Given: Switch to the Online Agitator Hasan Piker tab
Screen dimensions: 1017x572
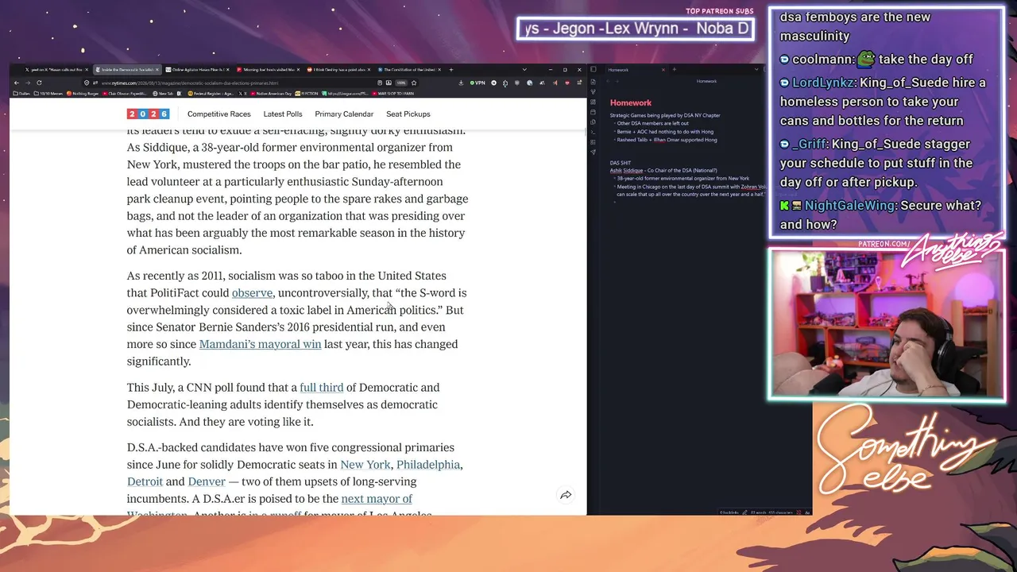Looking at the screenshot, I should coord(199,70).
